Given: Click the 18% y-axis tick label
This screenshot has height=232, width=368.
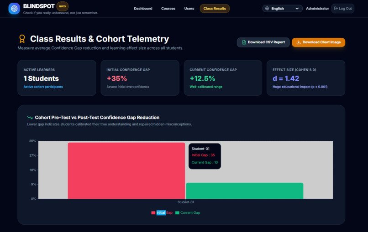Looking at the screenshot, I should pyautogui.click(x=32, y=170).
